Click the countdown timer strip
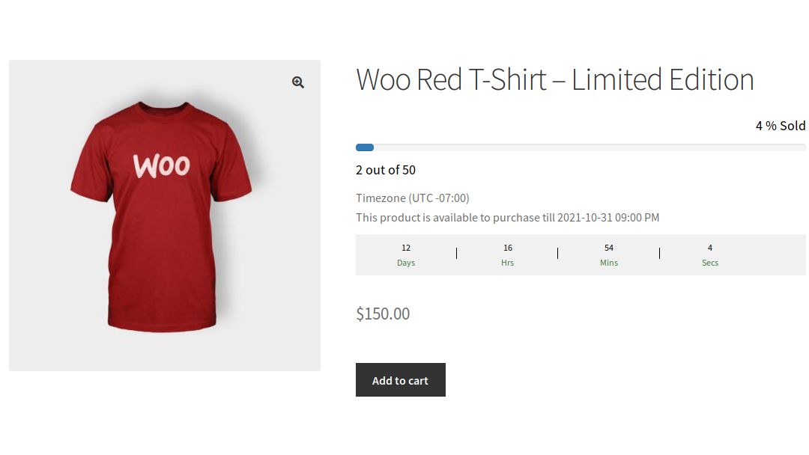 581,254
